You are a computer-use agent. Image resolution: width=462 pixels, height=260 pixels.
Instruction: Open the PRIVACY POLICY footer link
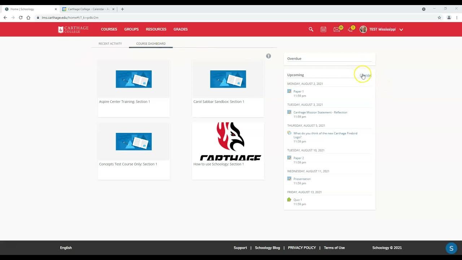pos(302,248)
